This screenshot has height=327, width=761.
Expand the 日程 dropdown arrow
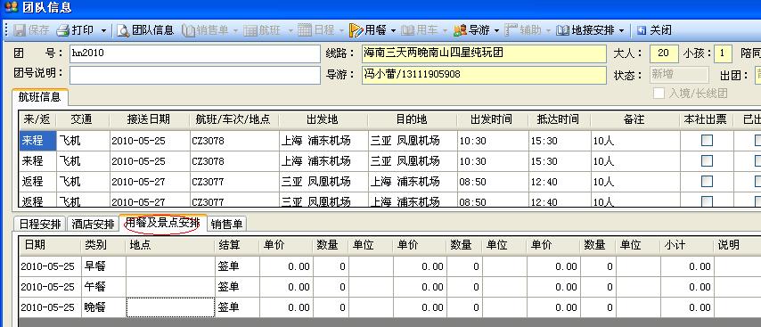click(341, 30)
